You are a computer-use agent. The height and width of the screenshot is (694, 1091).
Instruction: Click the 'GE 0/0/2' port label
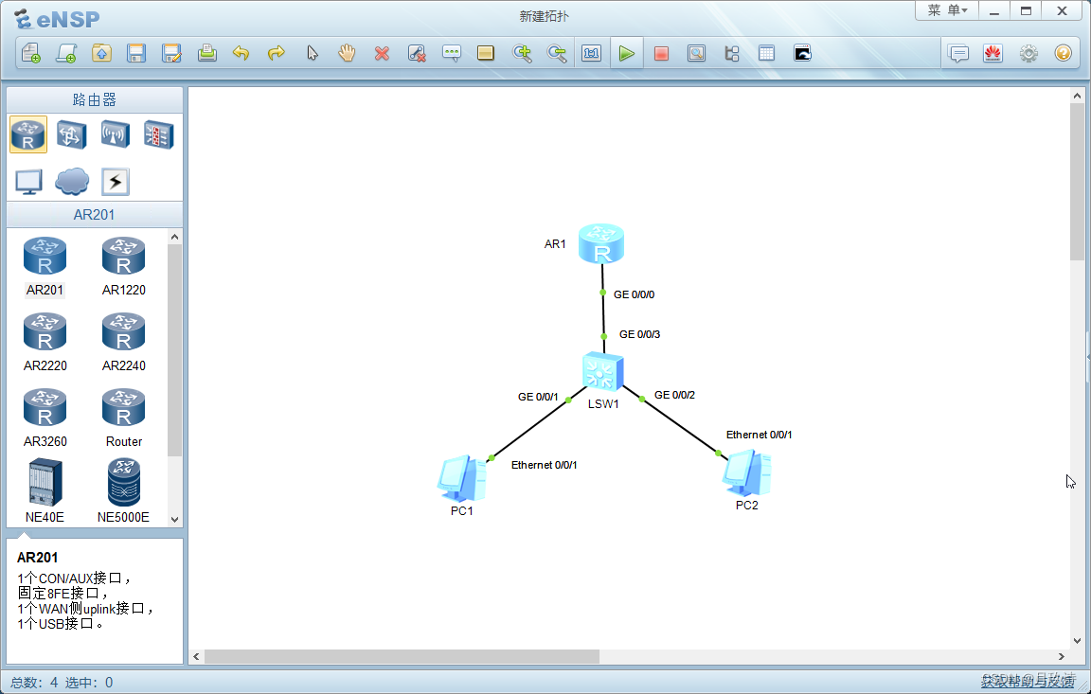pos(674,395)
